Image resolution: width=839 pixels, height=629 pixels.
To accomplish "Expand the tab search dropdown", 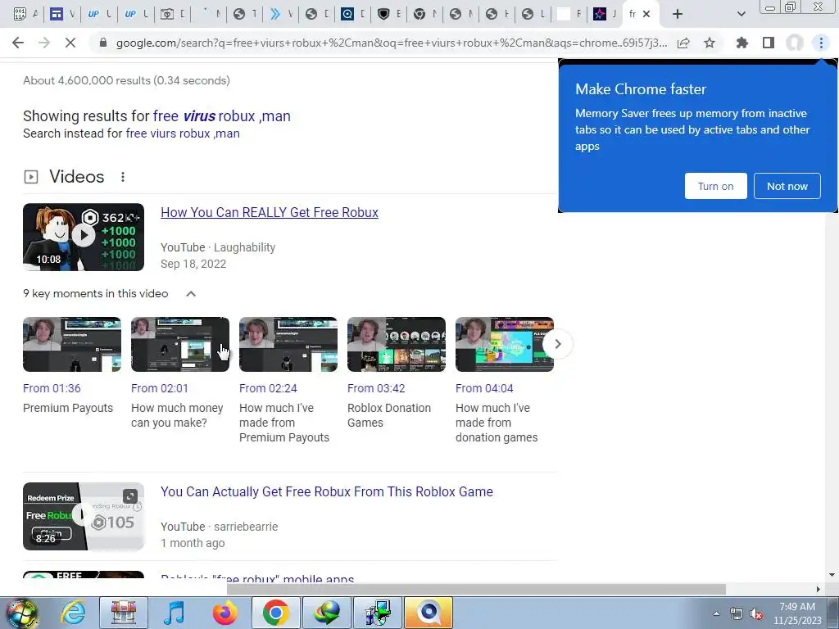I will (741, 14).
